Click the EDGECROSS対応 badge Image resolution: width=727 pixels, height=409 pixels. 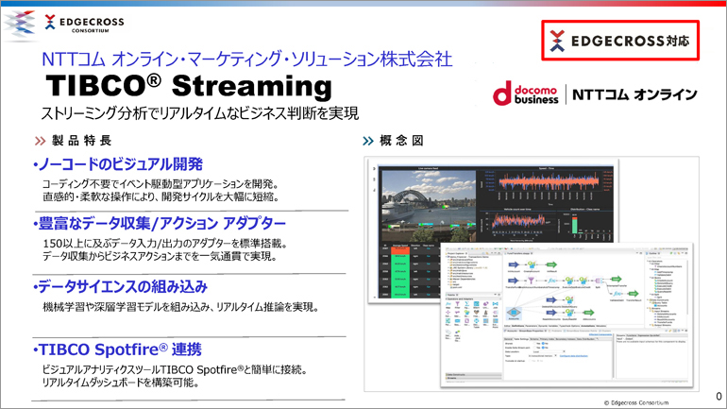coord(620,41)
